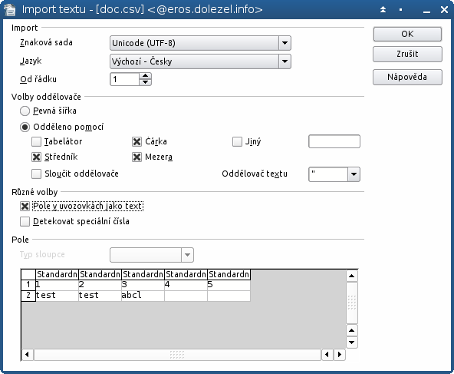Confirm import with the OK button
Screen dimensions: 454x374
(407, 35)
